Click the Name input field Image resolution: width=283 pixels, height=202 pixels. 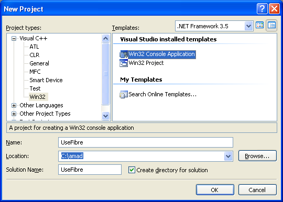coord(146,142)
